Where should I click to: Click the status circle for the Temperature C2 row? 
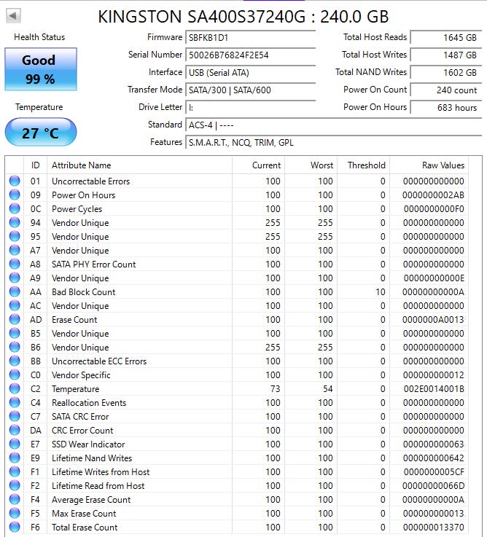(15, 388)
